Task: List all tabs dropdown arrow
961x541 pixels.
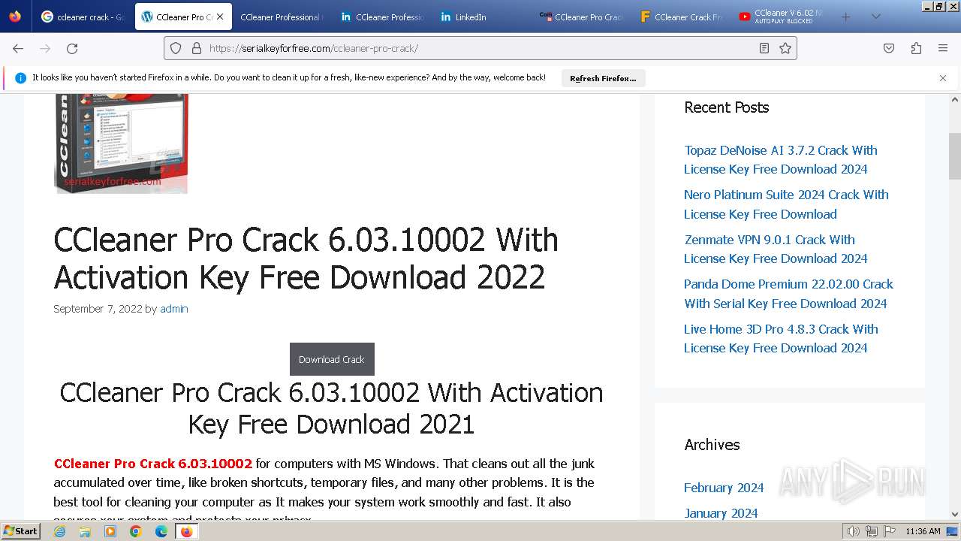Action: pos(875,17)
